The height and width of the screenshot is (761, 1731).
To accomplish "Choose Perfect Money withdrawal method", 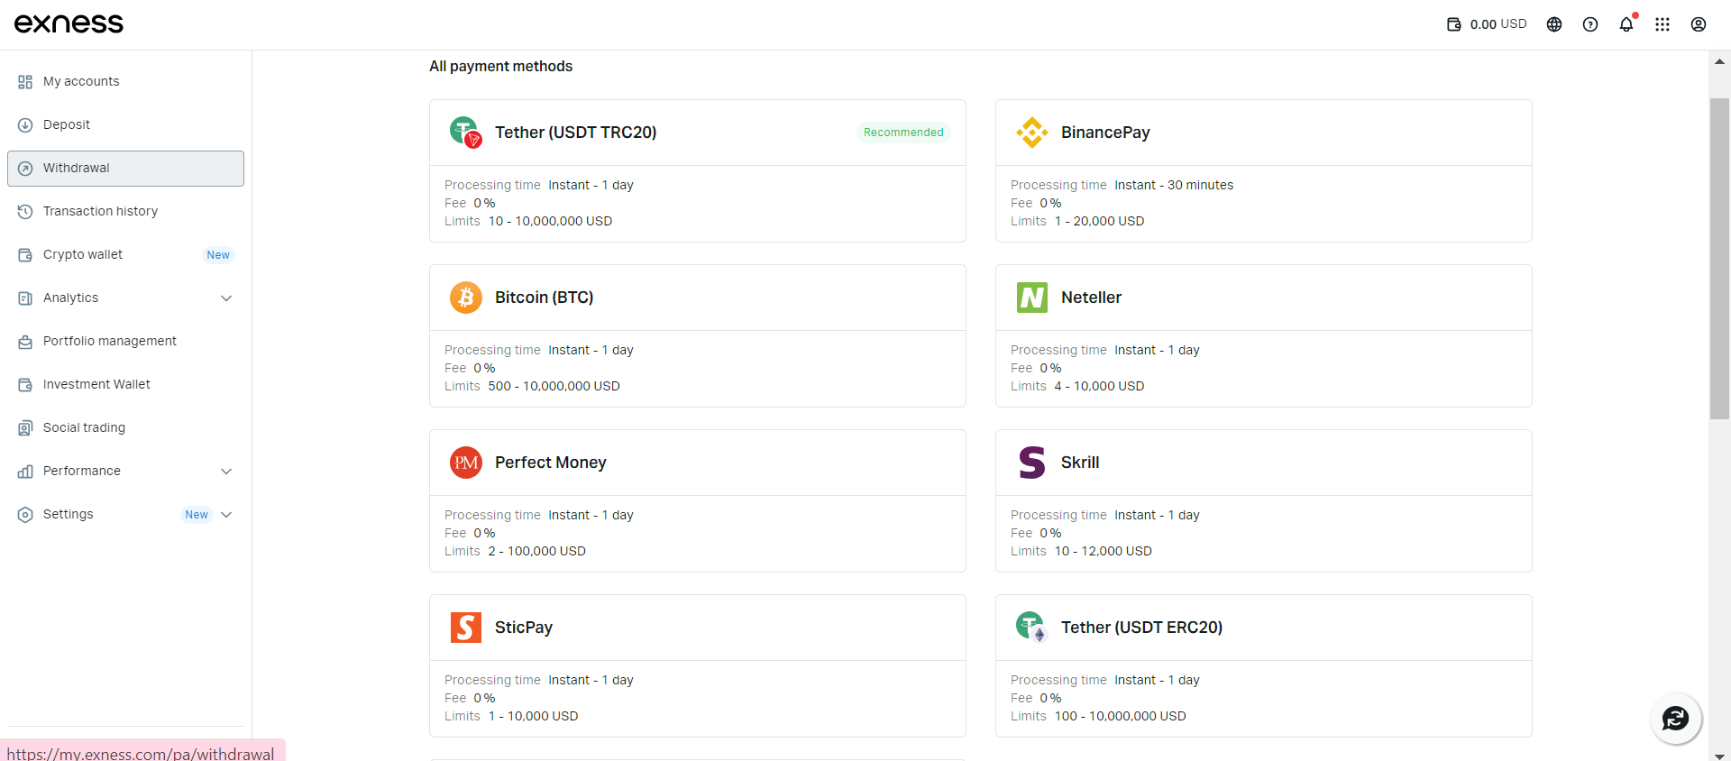I will pos(698,500).
